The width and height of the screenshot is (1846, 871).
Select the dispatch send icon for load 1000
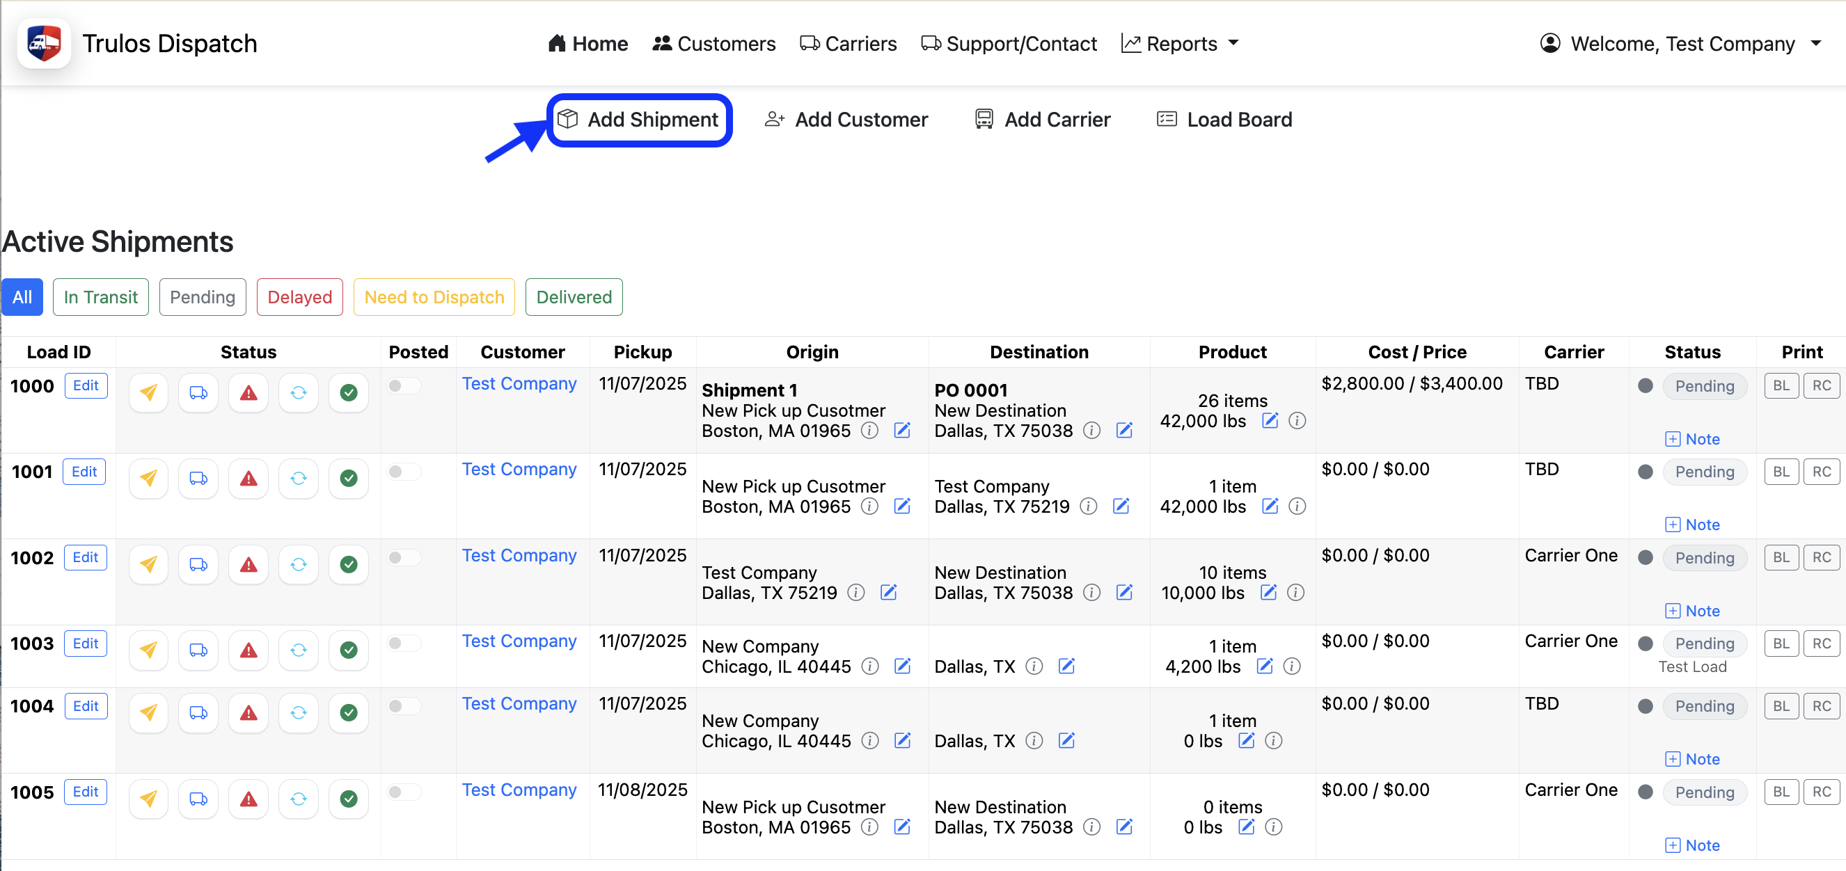(x=148, y=392)
